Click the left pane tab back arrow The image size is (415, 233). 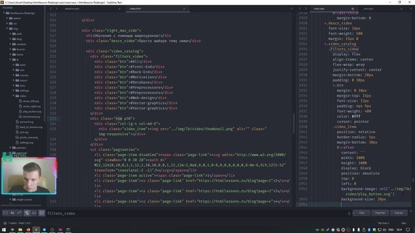51,8
